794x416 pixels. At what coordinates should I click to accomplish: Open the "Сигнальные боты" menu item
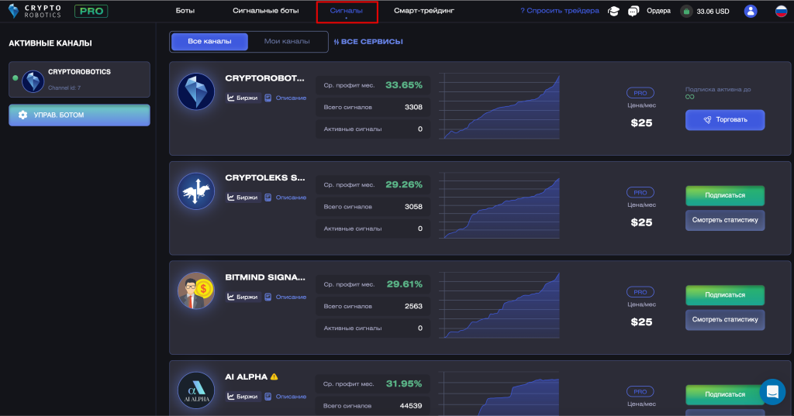pyautogui.click(x=264, y=11)
